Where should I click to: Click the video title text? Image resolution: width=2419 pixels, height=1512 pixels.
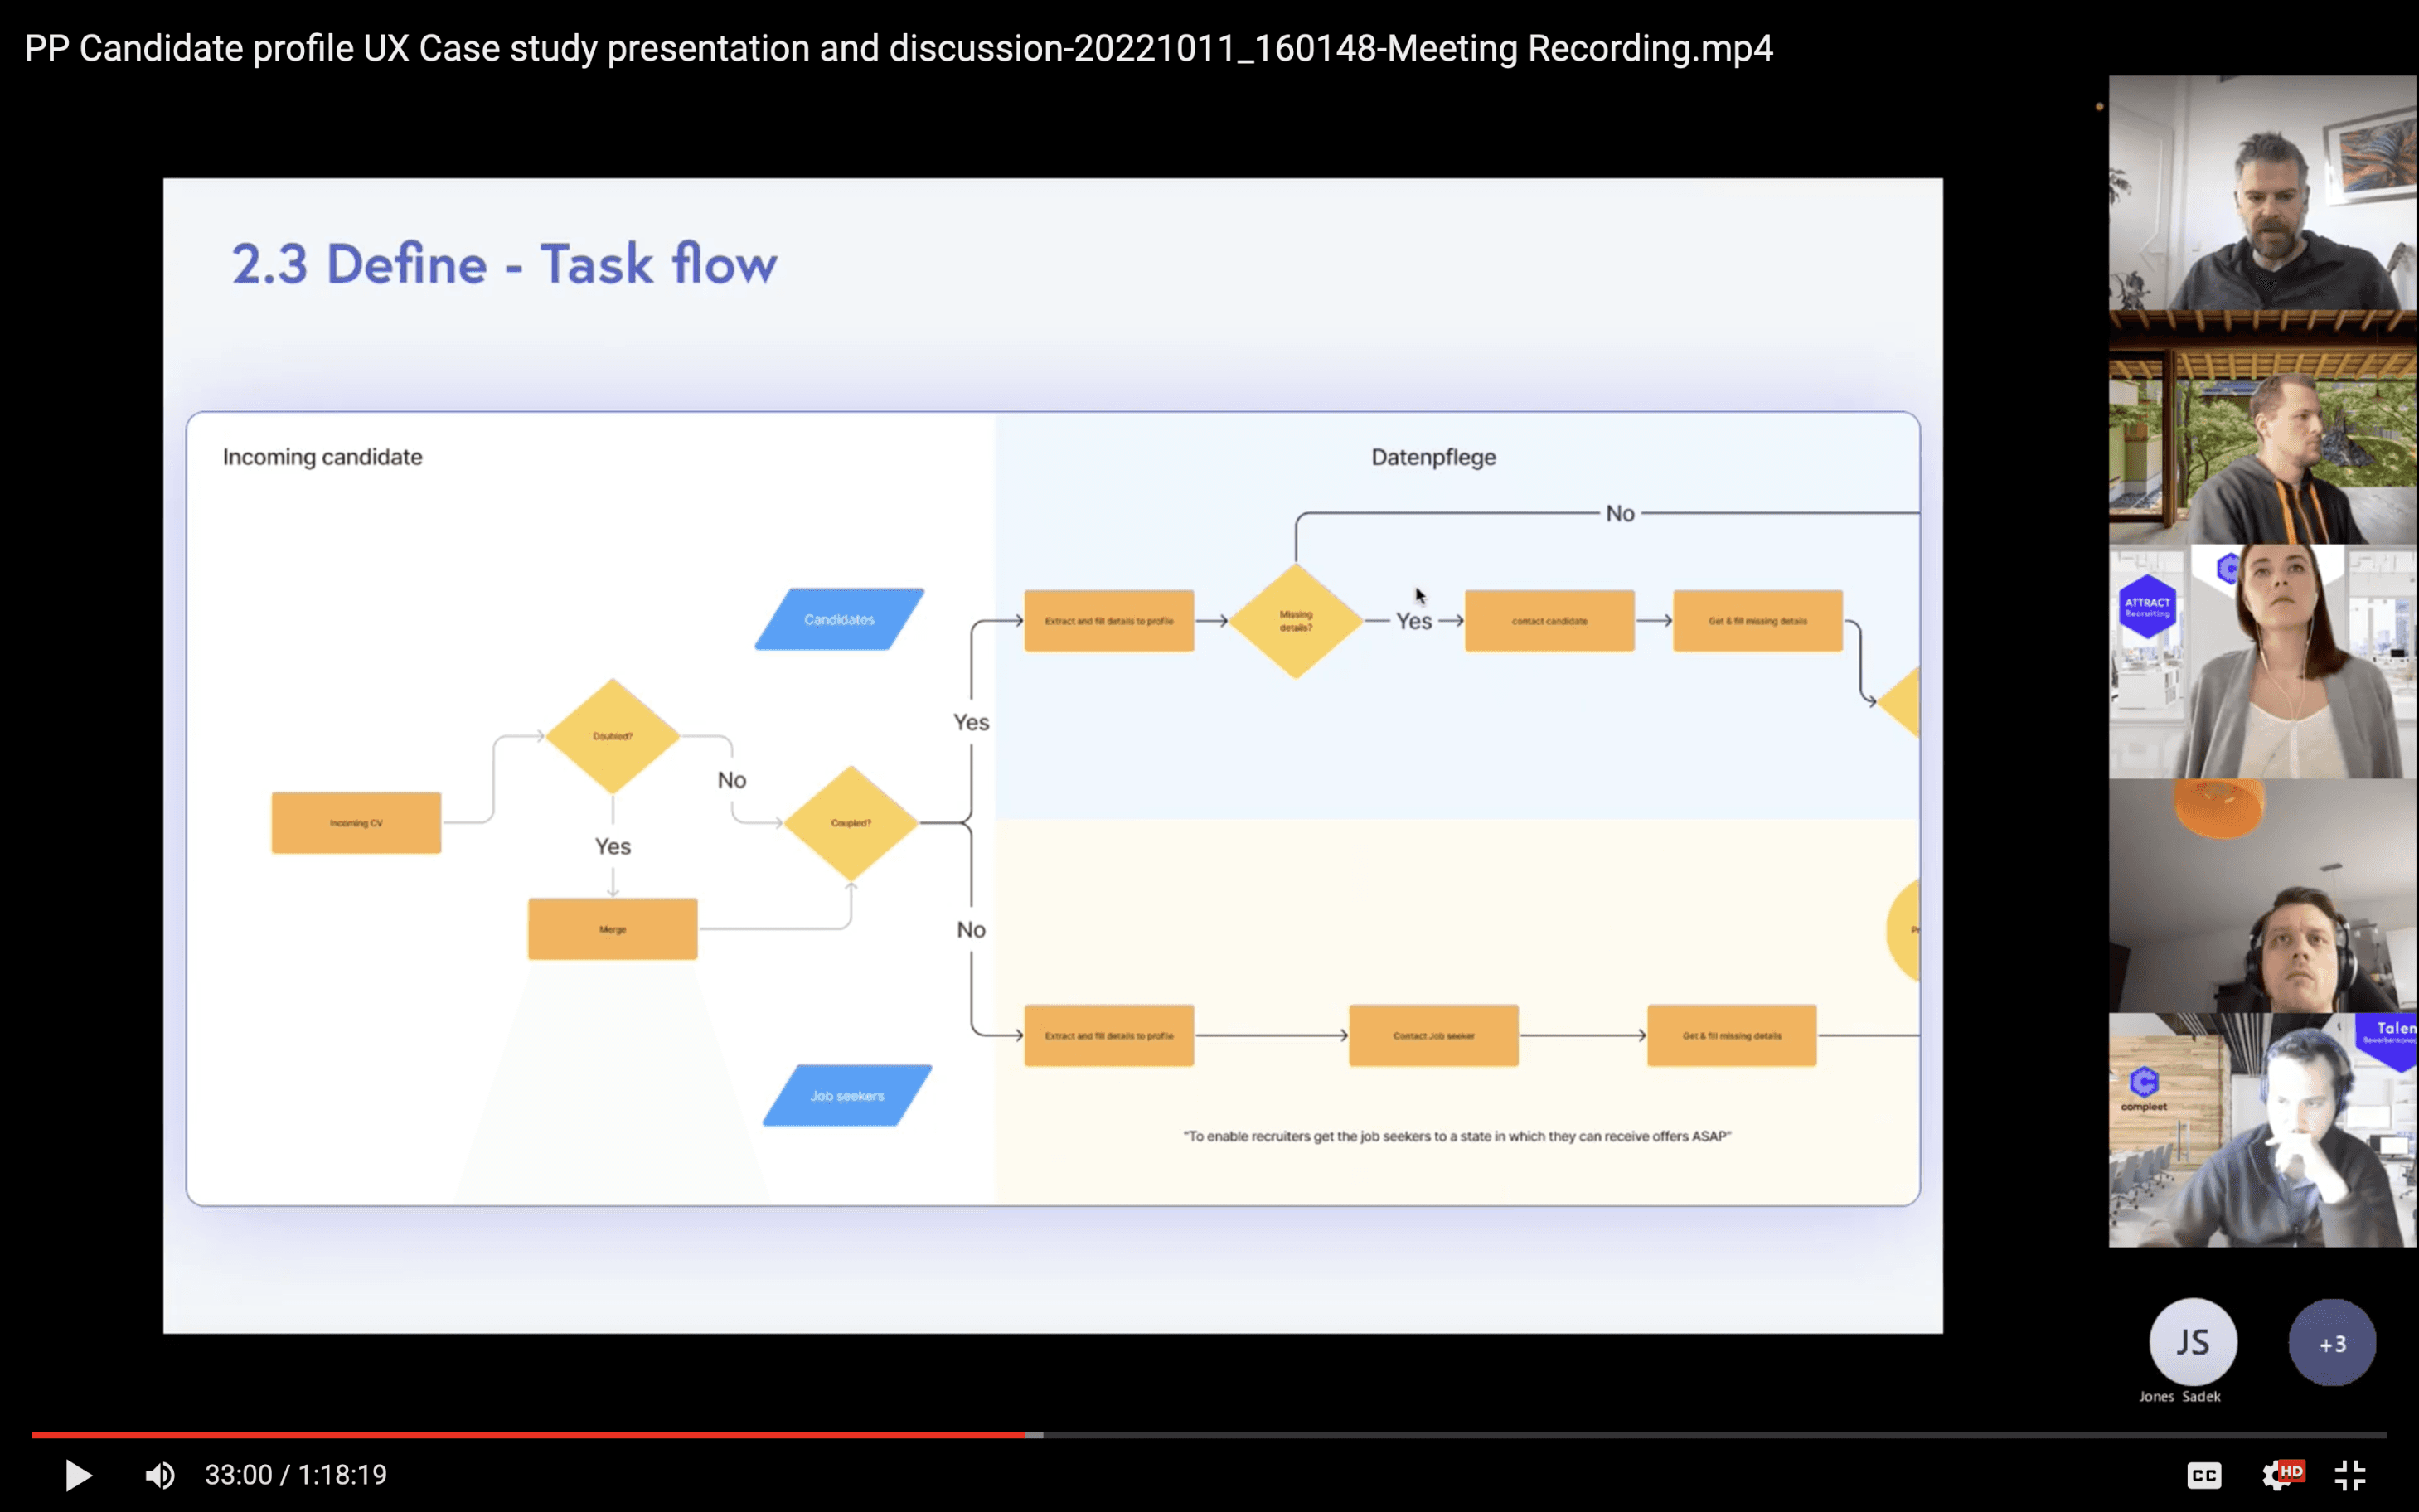point(897,48)
